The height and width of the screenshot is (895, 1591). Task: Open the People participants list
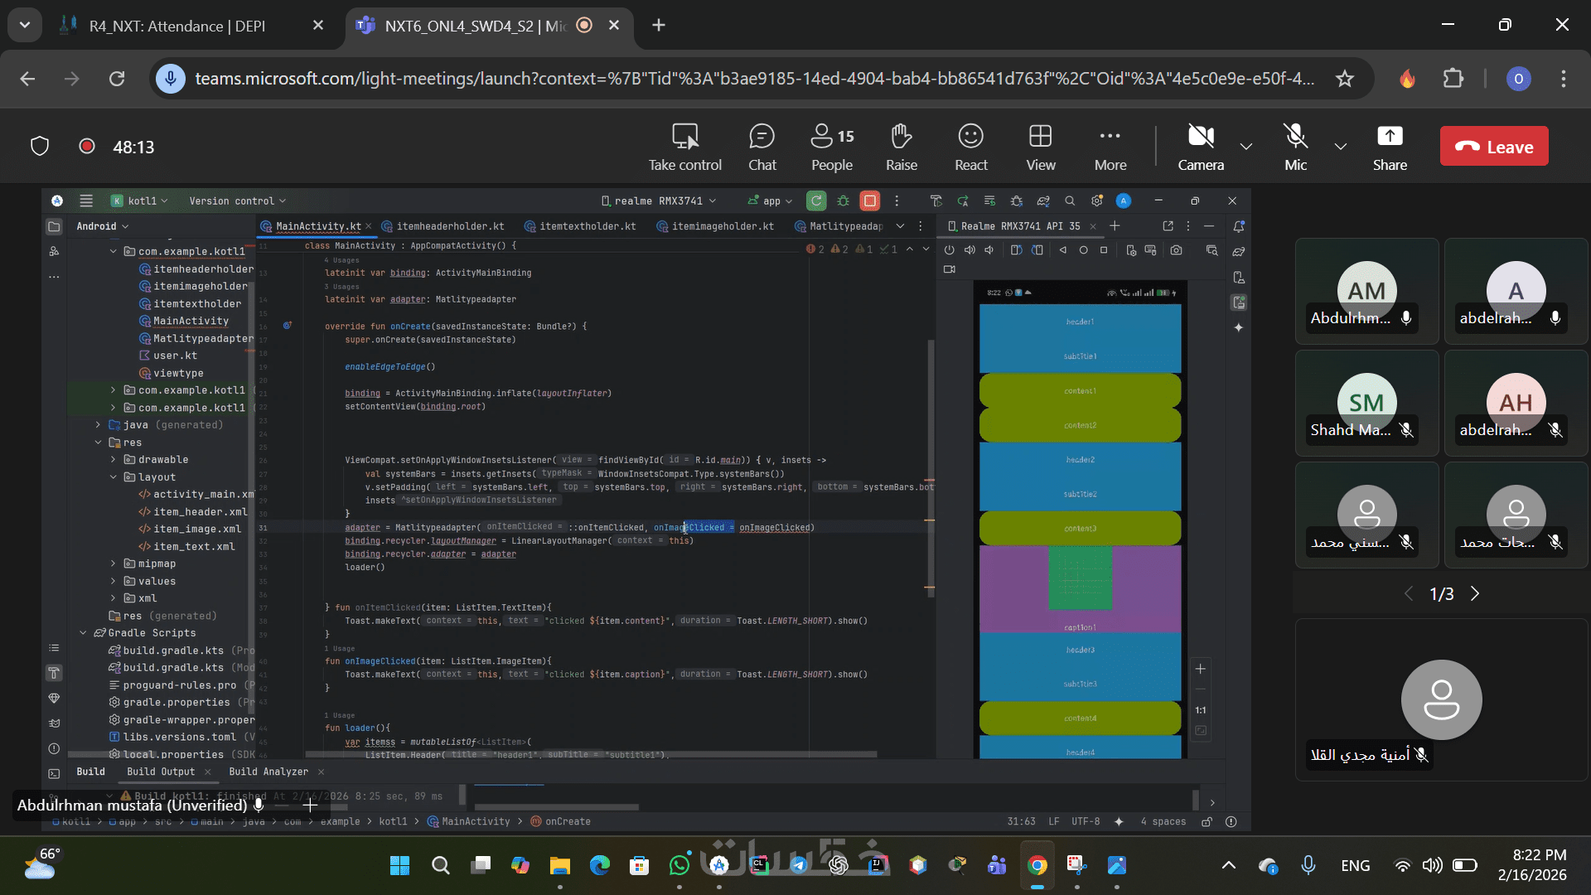click(831, 147)
